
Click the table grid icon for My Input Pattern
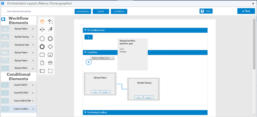(x=5, y=61)
